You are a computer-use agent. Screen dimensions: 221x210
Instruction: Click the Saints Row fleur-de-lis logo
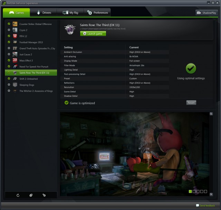70,29
